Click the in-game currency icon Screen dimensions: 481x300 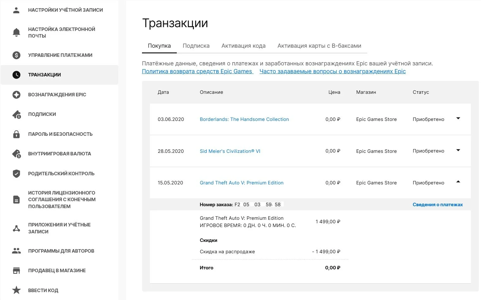point(16,154)
